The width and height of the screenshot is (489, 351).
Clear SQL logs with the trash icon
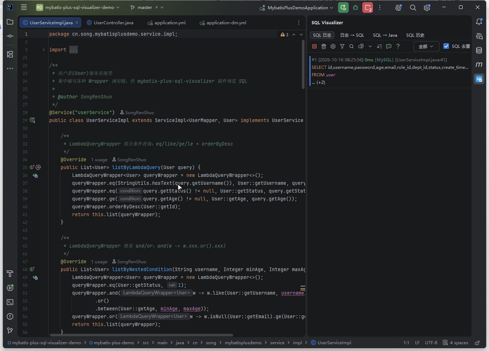point(324,47)
